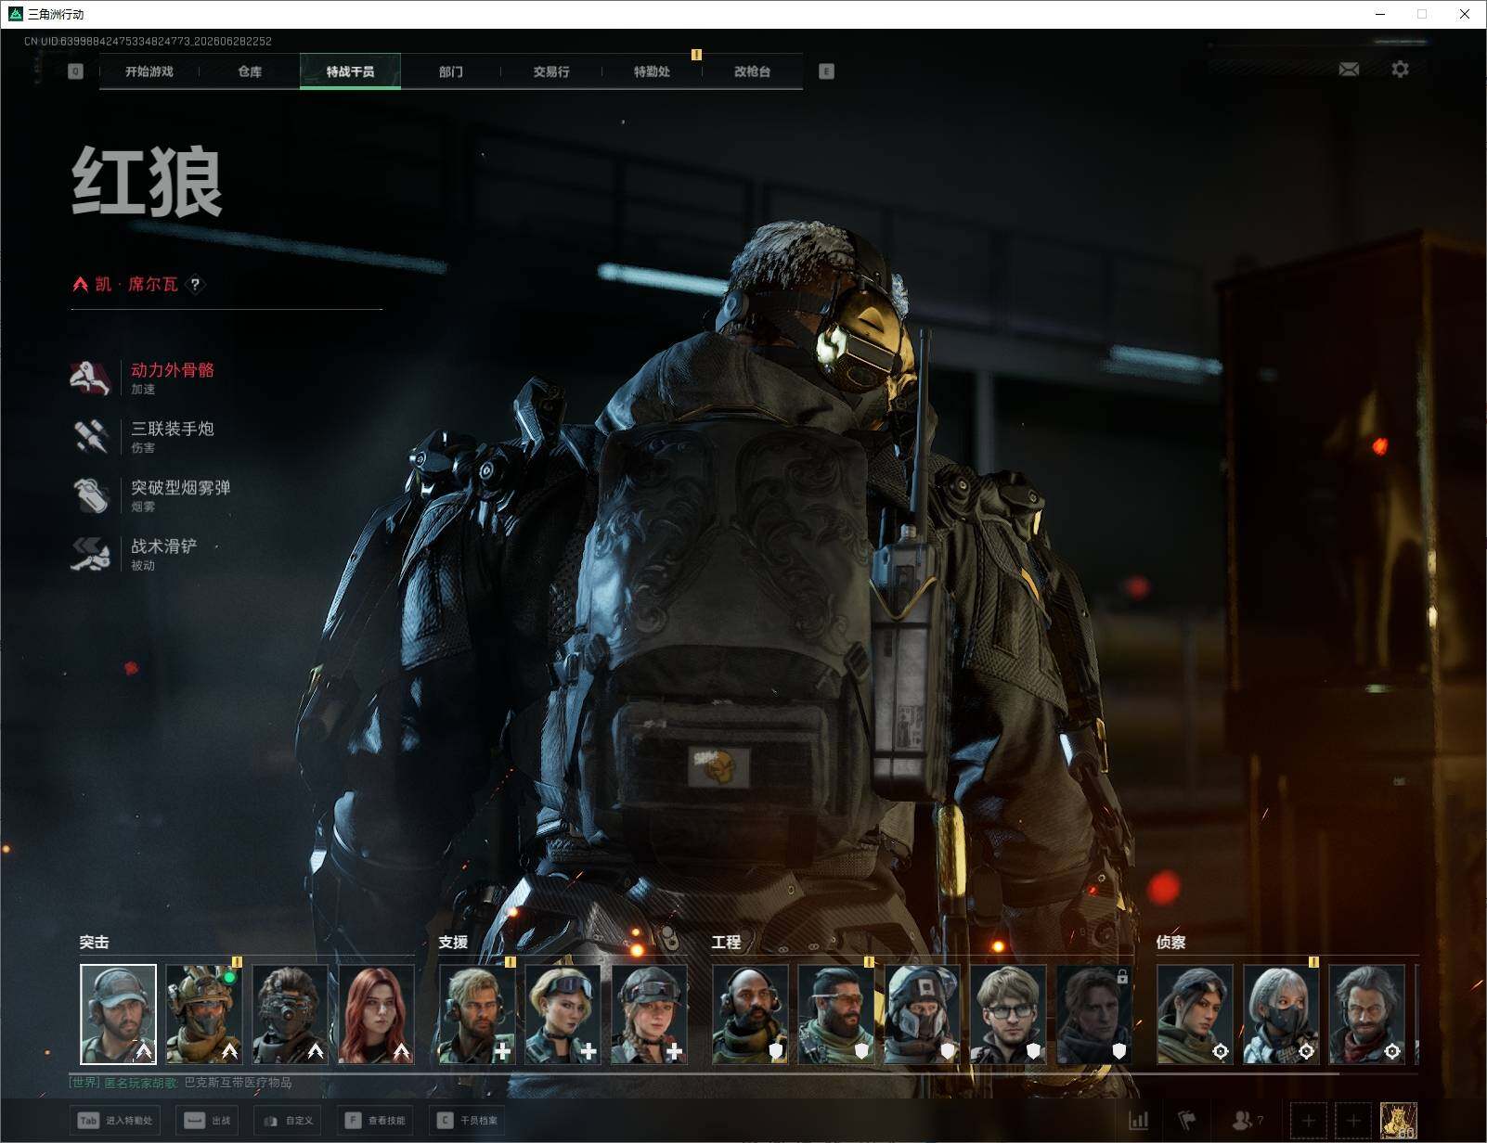
Task: Click the 进入特勤处 Tab button
Action: (x=116, y=1121)
